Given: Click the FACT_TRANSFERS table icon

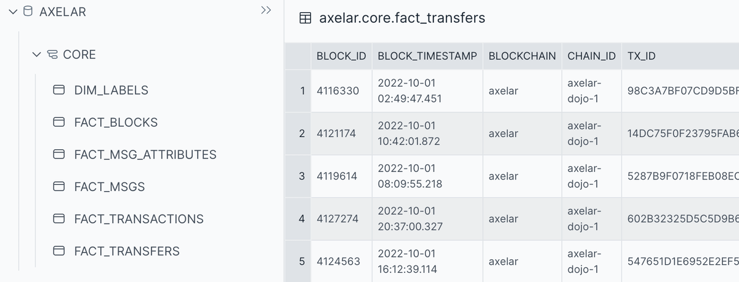Looking at the screenshot, I should click(x=59, y=251).
